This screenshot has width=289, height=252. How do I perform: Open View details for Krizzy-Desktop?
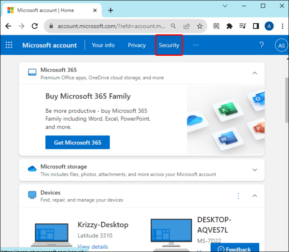click(93, 246)
